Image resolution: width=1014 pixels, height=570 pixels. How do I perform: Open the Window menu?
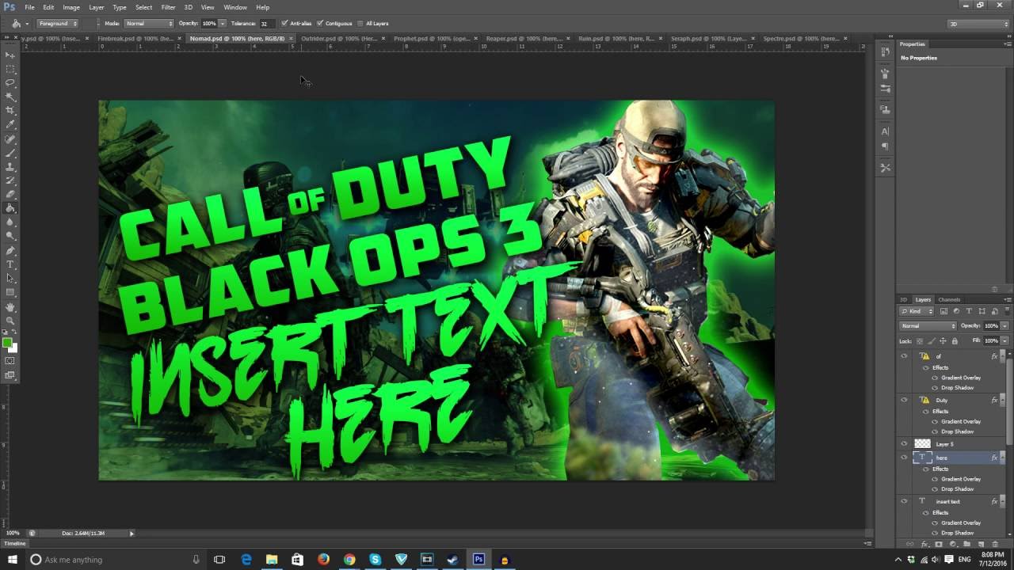click(x=235, y=7)
